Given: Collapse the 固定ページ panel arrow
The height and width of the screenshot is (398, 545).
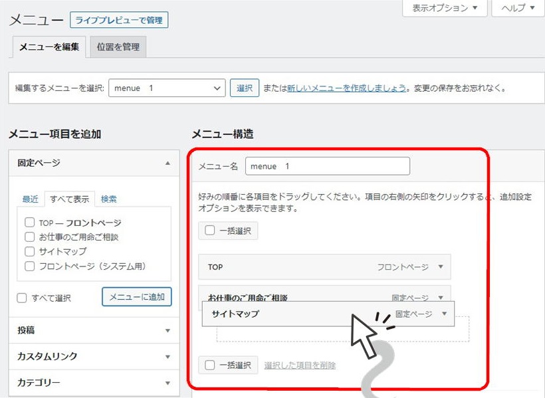Looking at the screenshot, I should click(x=167, y=163).
